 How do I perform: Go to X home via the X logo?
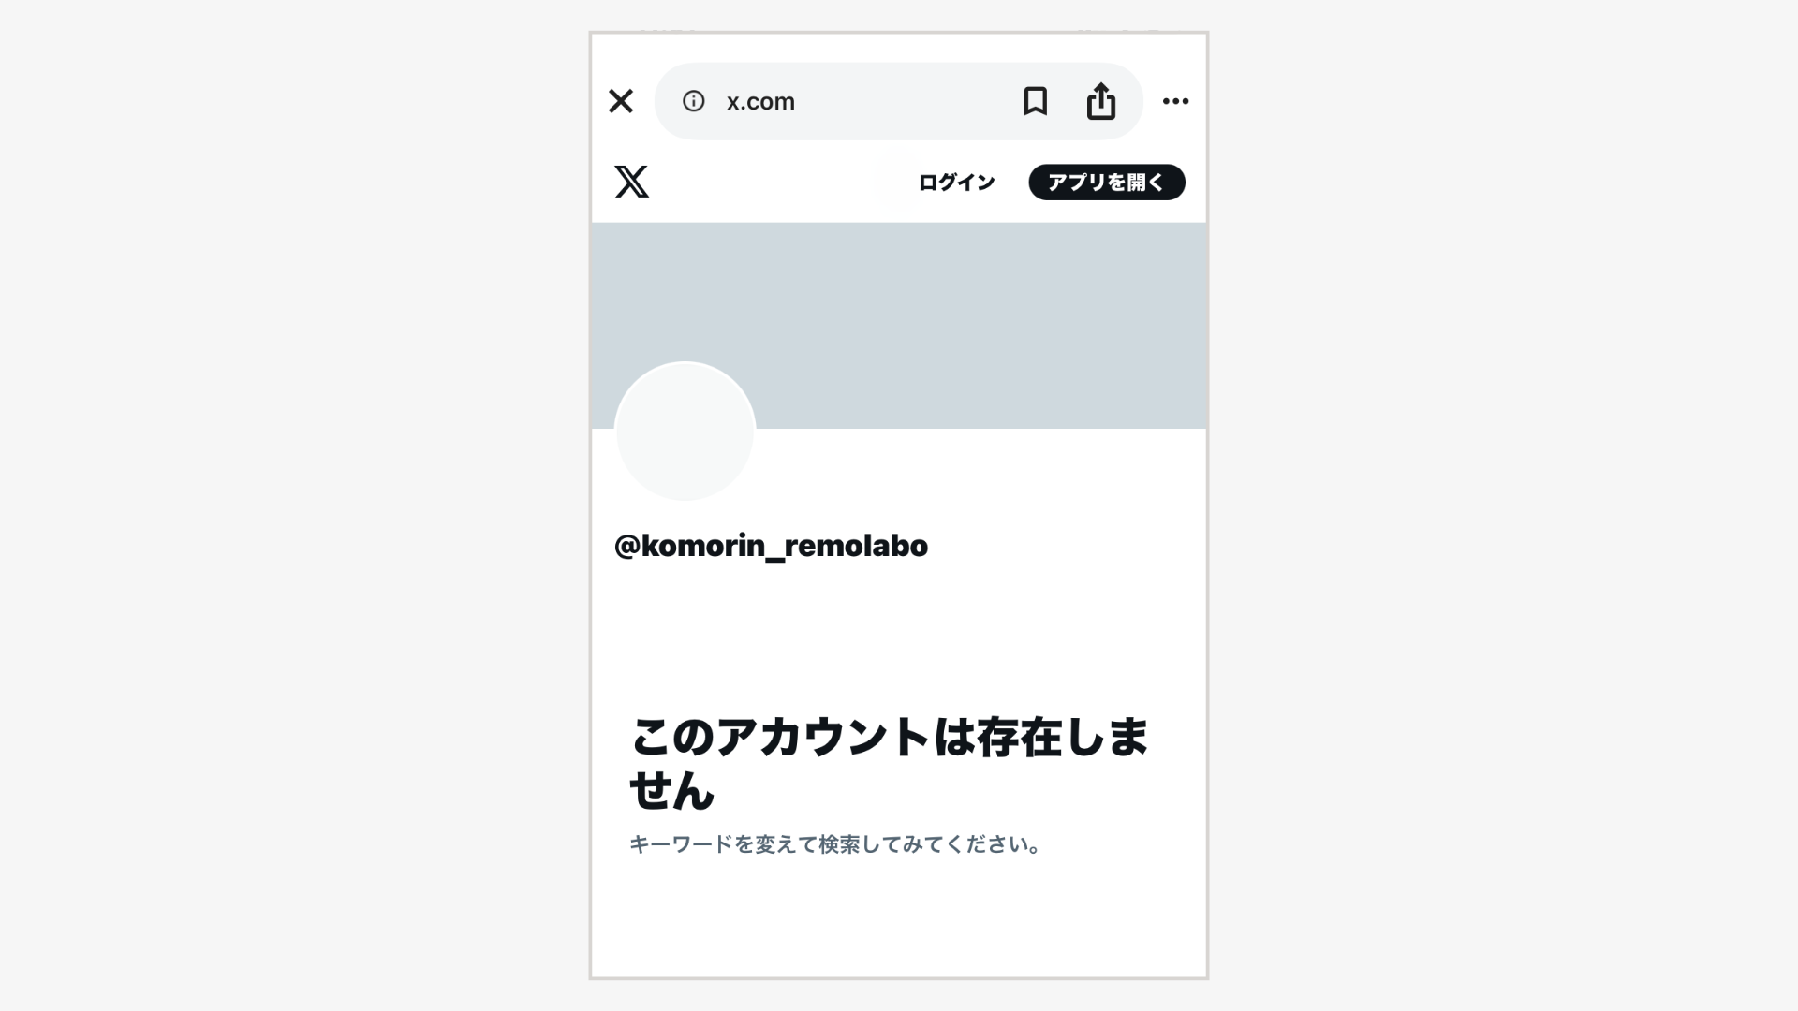click(632, 182)
